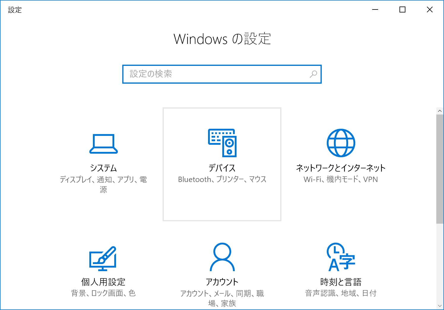444x310 pixels.
Task: Click the scrollbar up arrow
Action: (440, 111)
